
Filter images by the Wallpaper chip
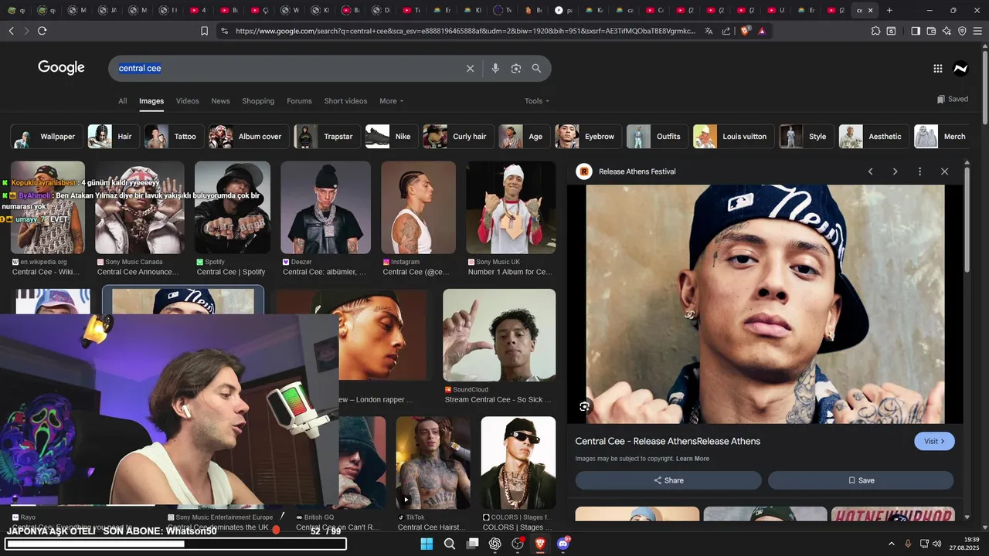tap(46, 137)
